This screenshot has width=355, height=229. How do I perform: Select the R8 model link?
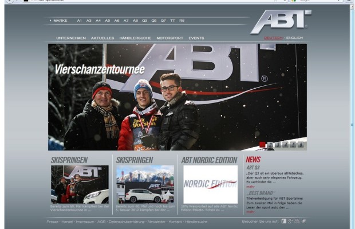(x=182, y=21)
